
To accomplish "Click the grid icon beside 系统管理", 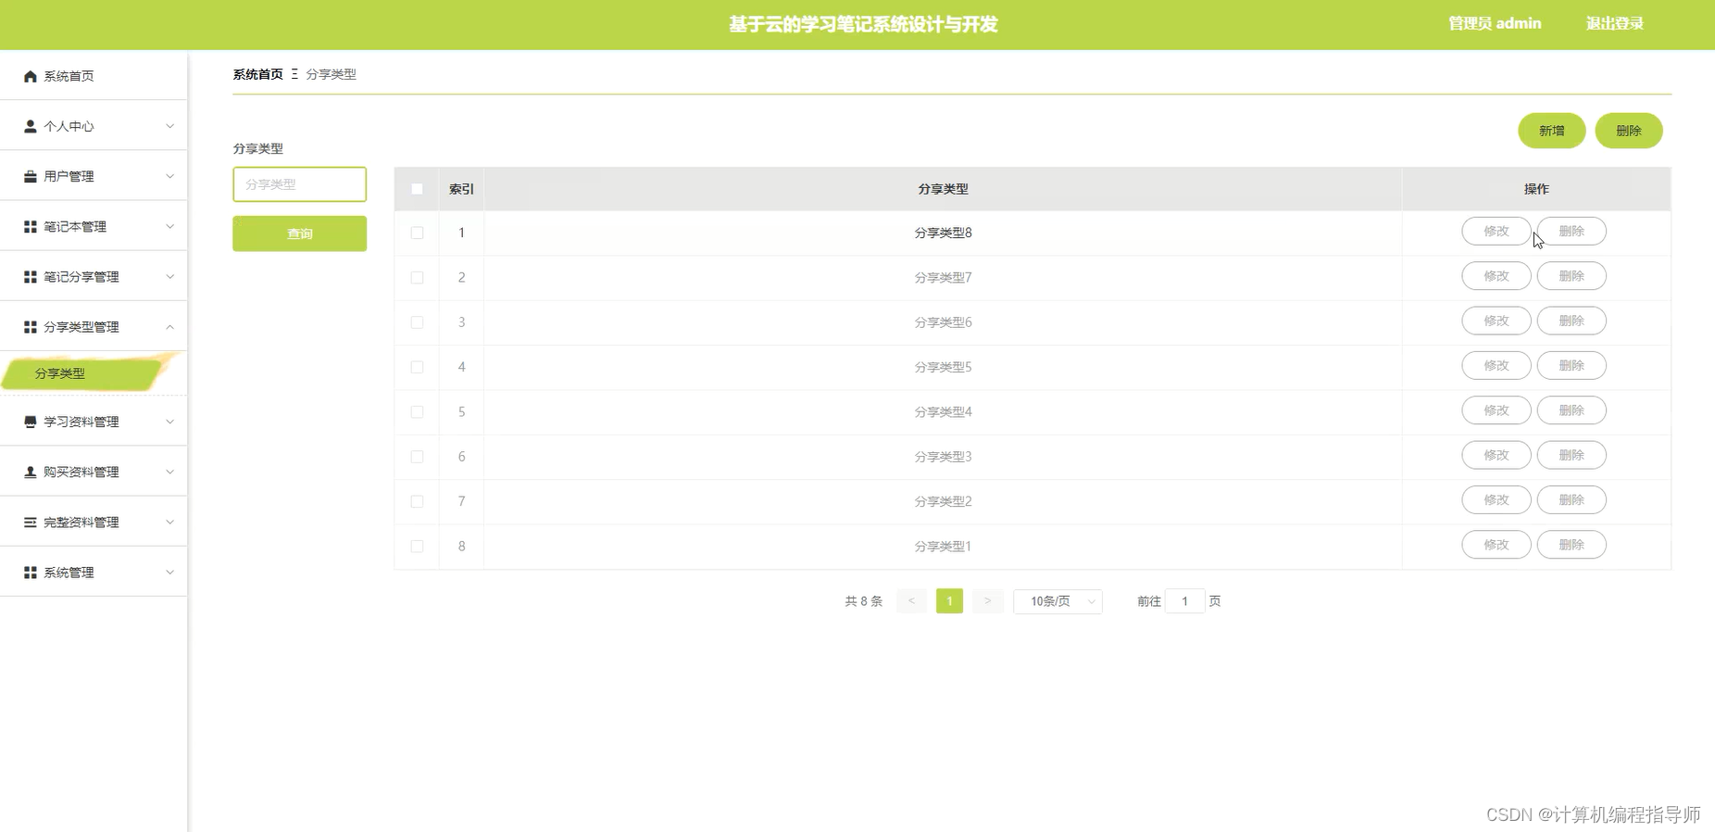I will click(31, 573).
